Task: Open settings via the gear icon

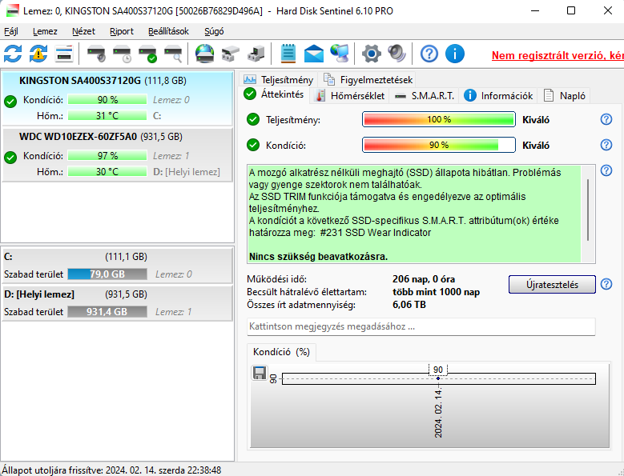Action: pos(372,54)
